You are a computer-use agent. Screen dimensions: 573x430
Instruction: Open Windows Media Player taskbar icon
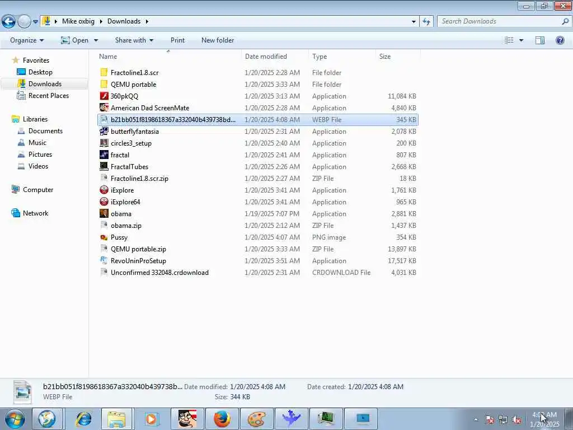point(151,419)
